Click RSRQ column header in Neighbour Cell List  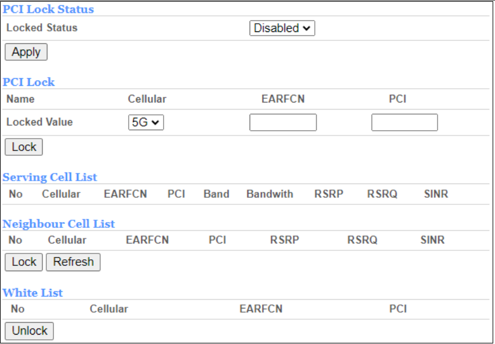pos(362,240)
